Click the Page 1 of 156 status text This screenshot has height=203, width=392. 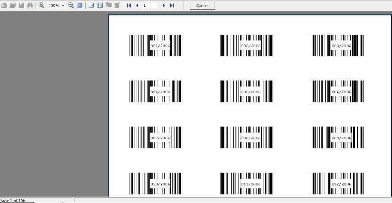13,200
